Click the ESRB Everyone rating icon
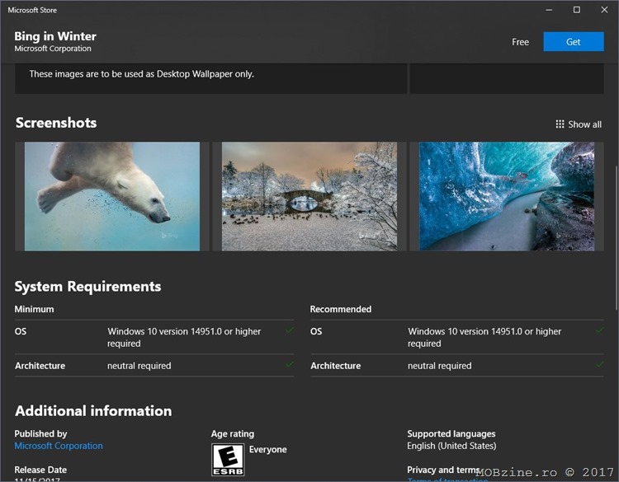 pos(228,460)
